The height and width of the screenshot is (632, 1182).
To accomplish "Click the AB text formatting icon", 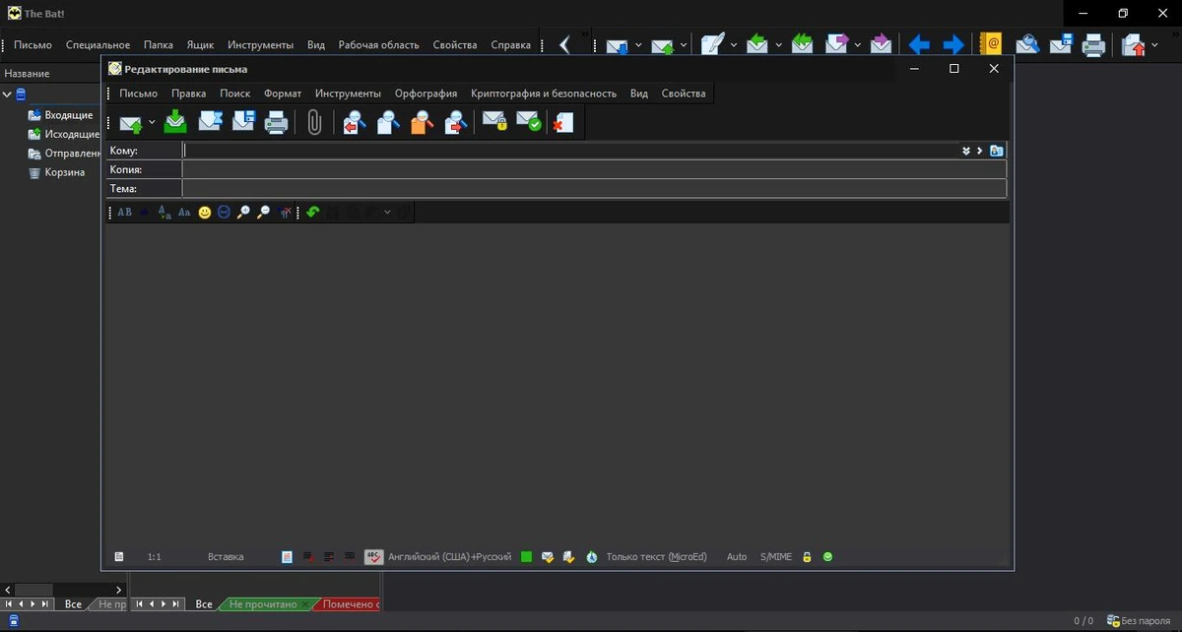I will point(124,212).
